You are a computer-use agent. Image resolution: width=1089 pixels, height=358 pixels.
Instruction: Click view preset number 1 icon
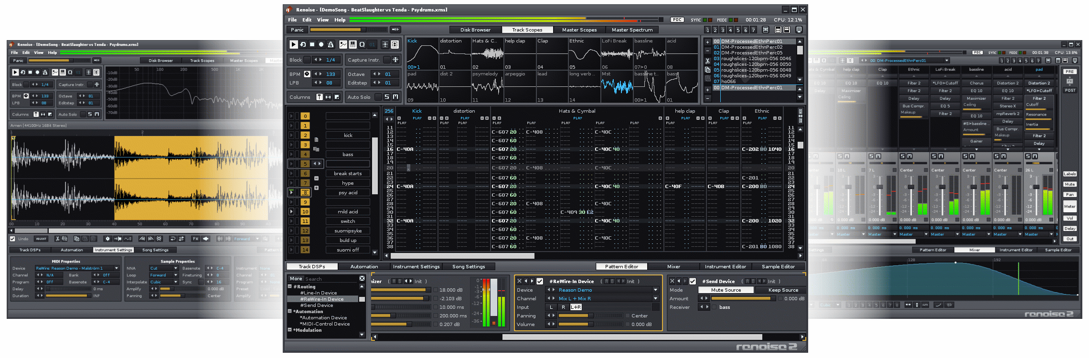pos(707,30)
